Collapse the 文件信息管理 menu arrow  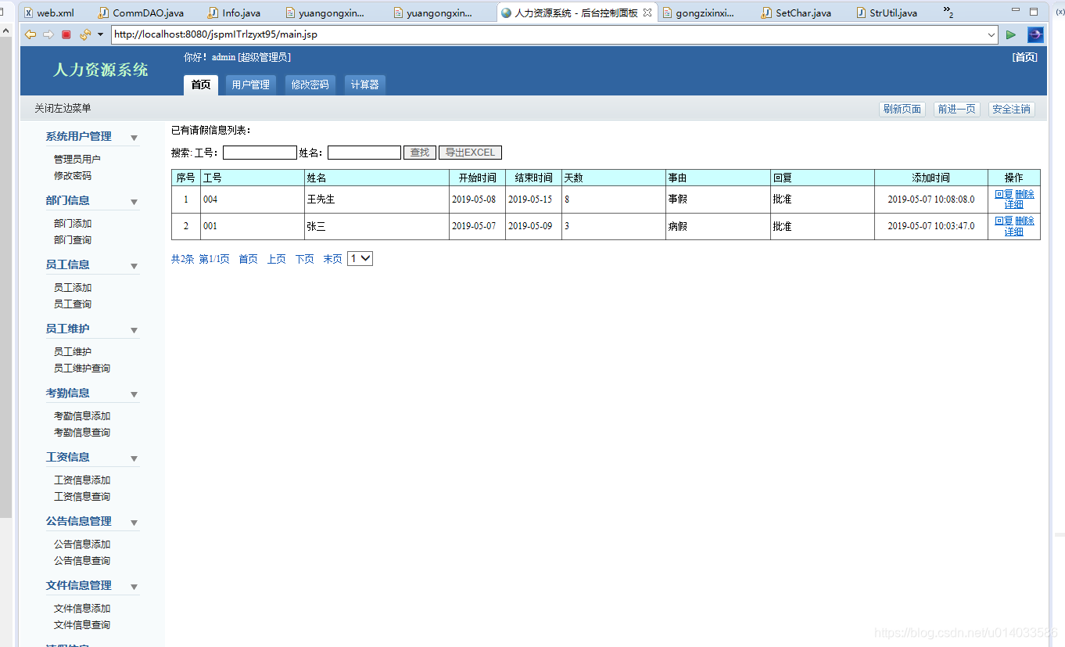point(134,587)
